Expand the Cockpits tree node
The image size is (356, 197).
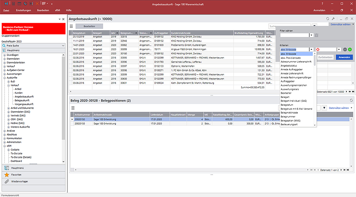tap(9, 150)
